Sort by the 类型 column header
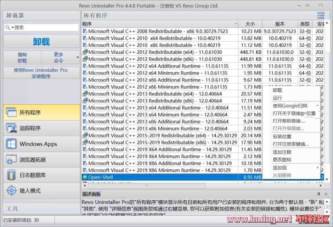 pos(305,24)
